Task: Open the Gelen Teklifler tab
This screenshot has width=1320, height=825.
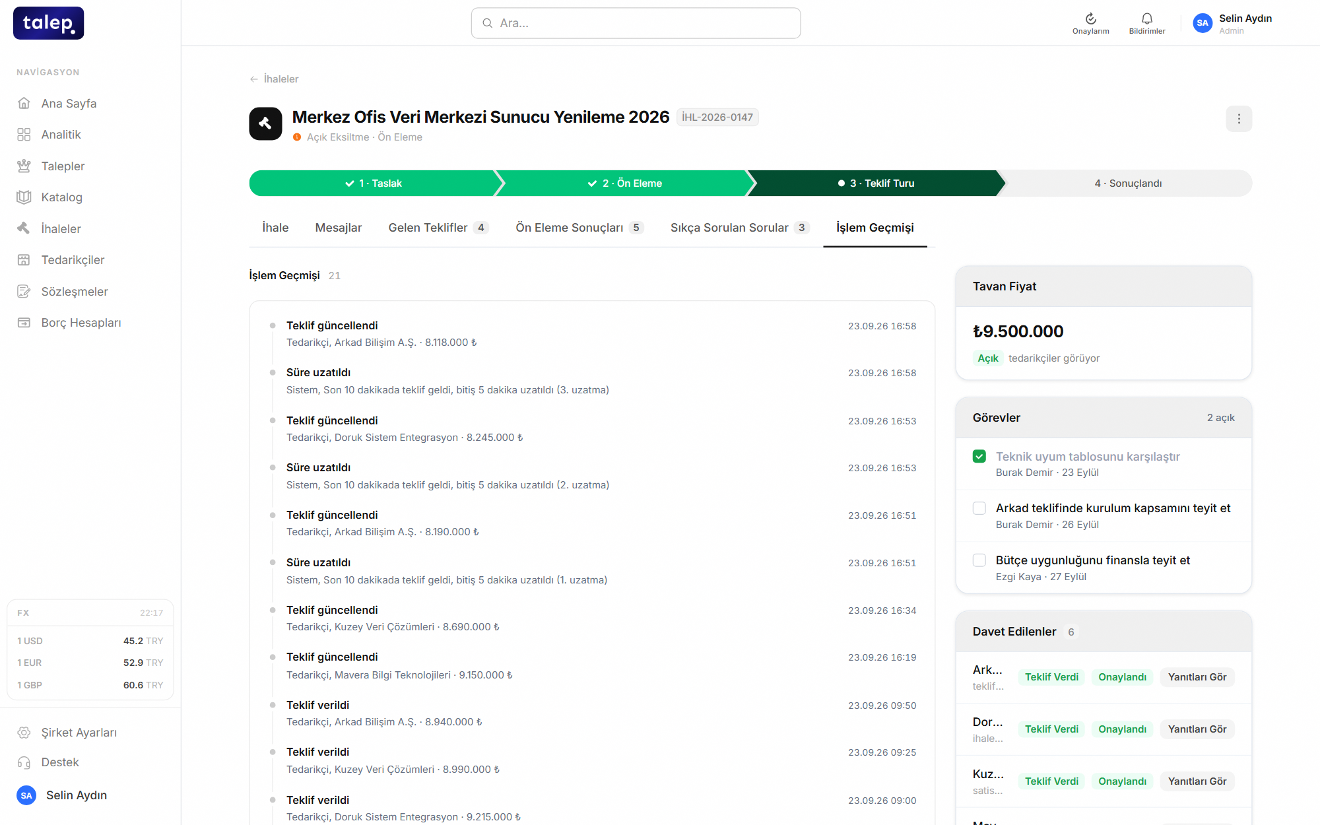Action: pyautogui.click(x=438, y=228)
